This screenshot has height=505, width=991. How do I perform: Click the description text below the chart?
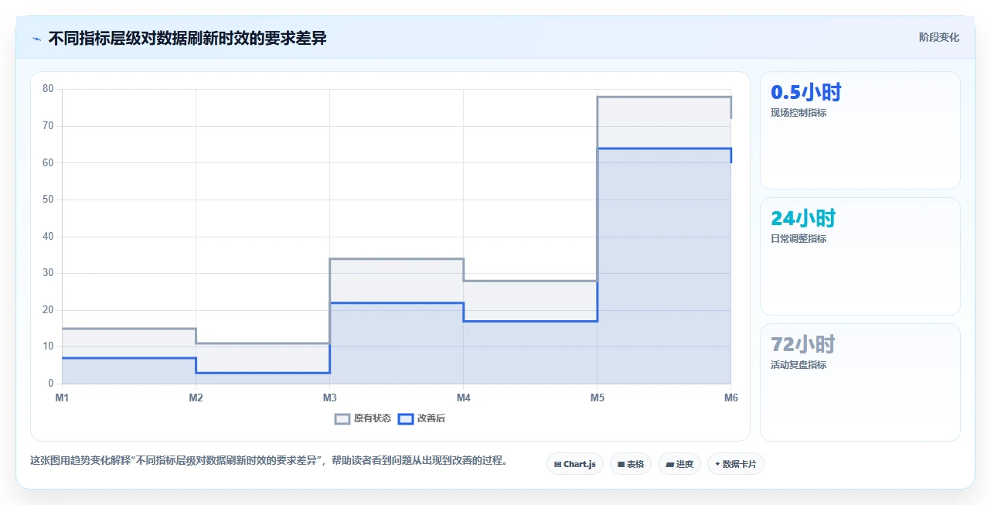(269, 460)
